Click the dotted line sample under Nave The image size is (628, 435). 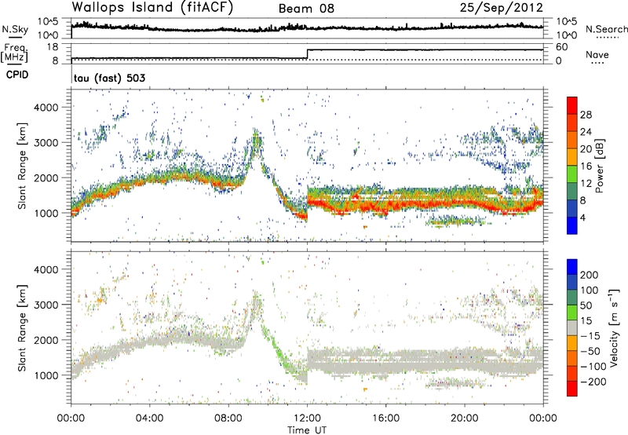coord(597,63)
